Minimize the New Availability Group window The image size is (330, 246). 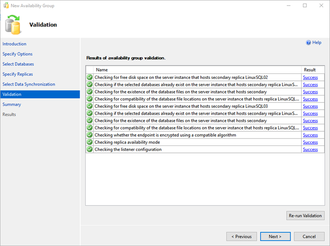pyautogui.click(x=289, y=6)
